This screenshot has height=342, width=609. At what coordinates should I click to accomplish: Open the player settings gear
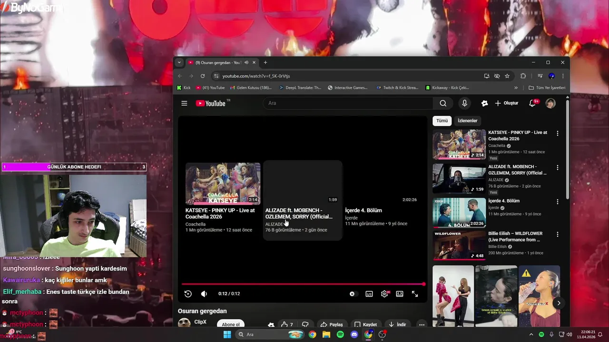tap(384, 294)
